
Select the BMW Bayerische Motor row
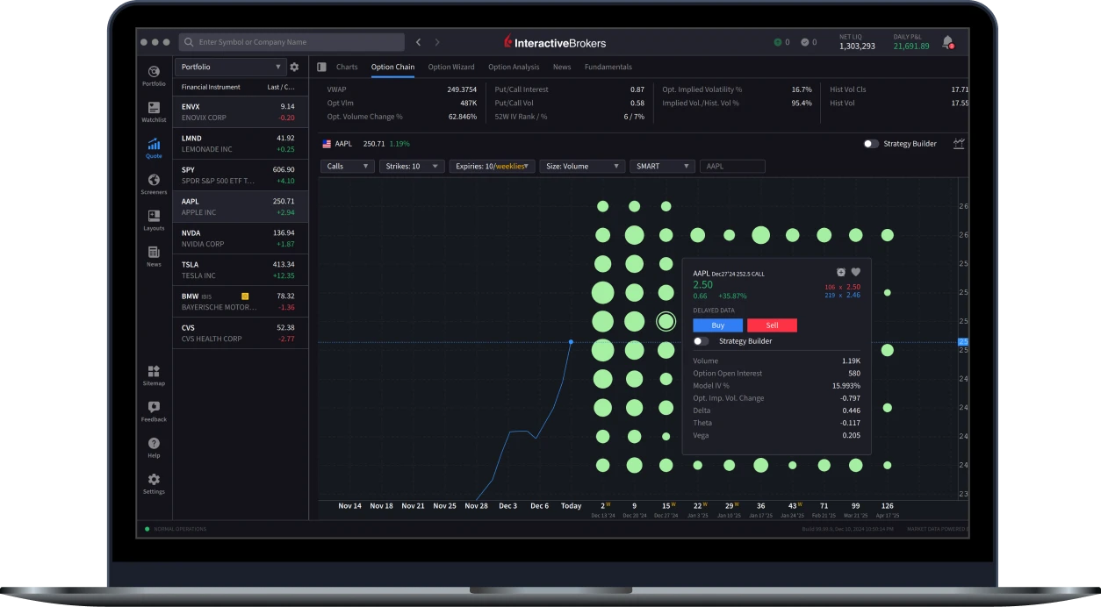[x=241, y=302]
